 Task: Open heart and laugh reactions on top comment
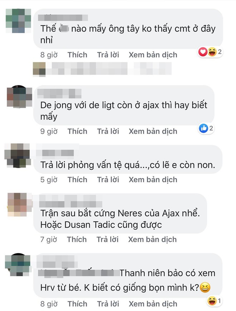210,52
